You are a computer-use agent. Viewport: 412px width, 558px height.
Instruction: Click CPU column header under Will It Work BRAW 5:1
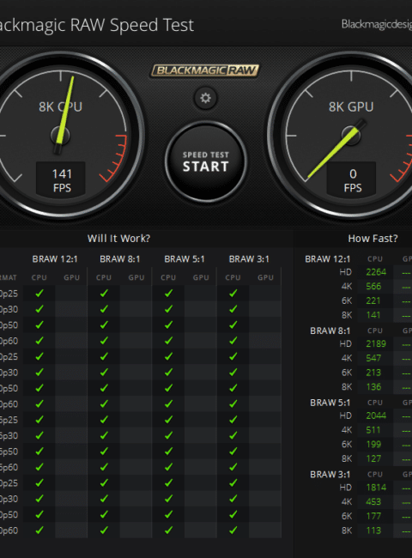coord(168,277)
